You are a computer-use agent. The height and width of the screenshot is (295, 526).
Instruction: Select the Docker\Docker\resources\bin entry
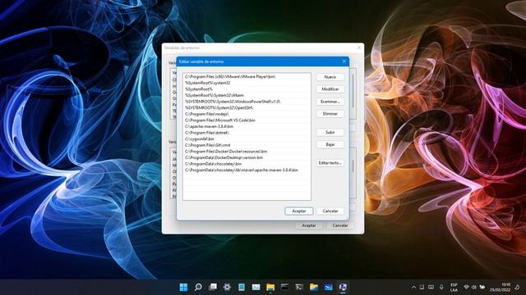pos(247,152)
